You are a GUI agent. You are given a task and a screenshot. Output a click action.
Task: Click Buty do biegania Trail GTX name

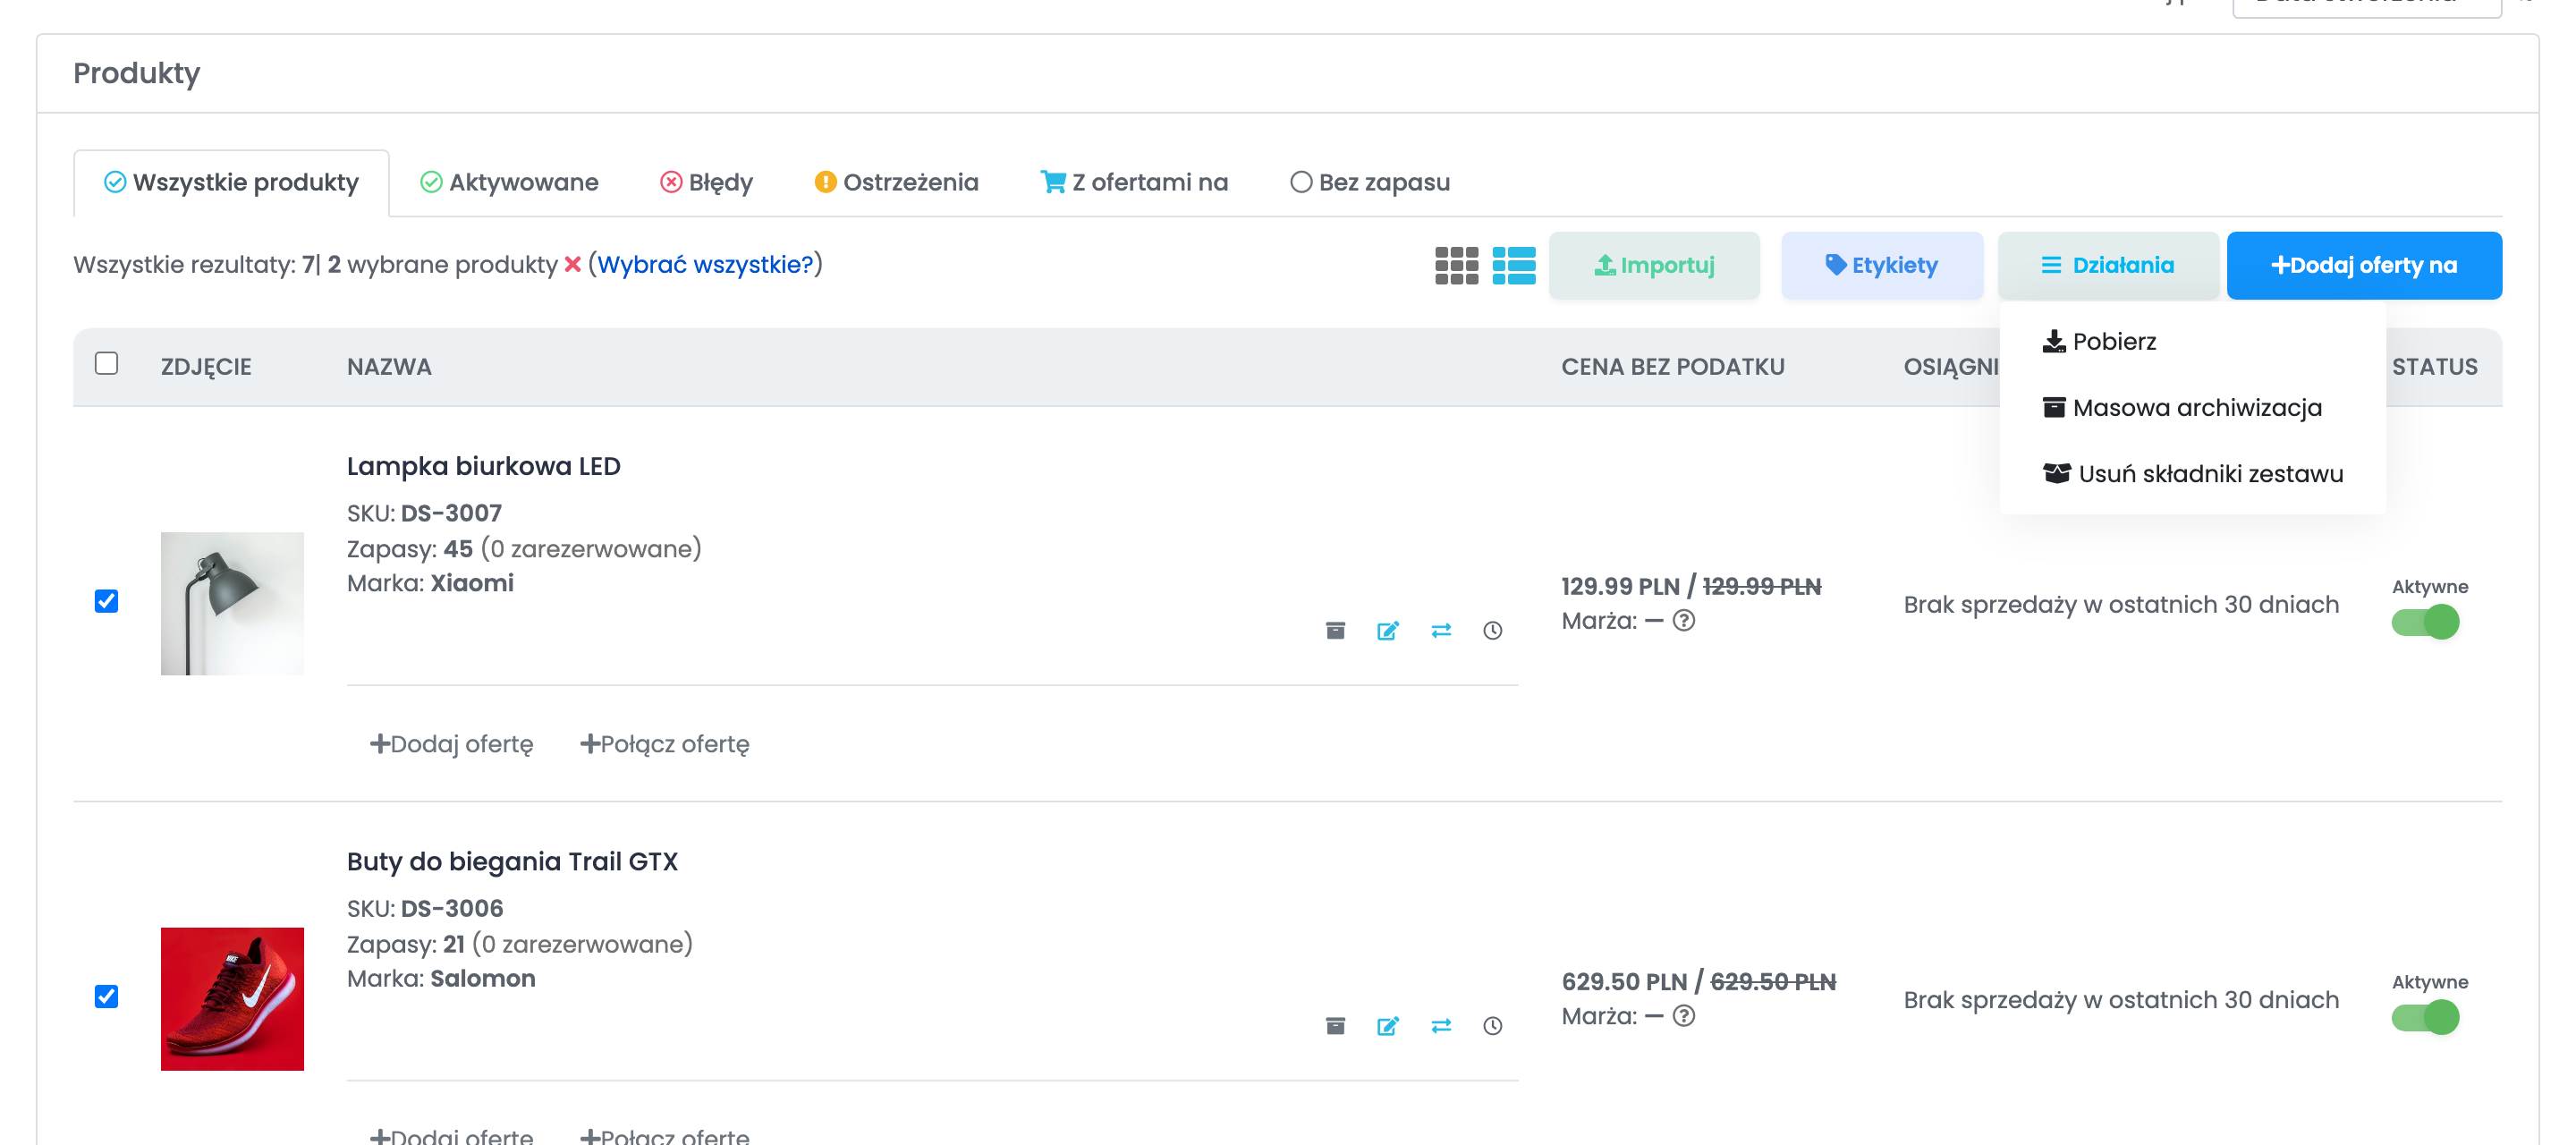click(x=512, y=862)
